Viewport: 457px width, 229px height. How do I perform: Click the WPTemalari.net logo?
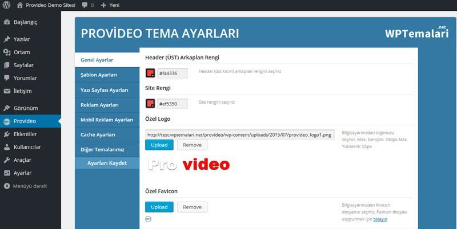(416, 32)
